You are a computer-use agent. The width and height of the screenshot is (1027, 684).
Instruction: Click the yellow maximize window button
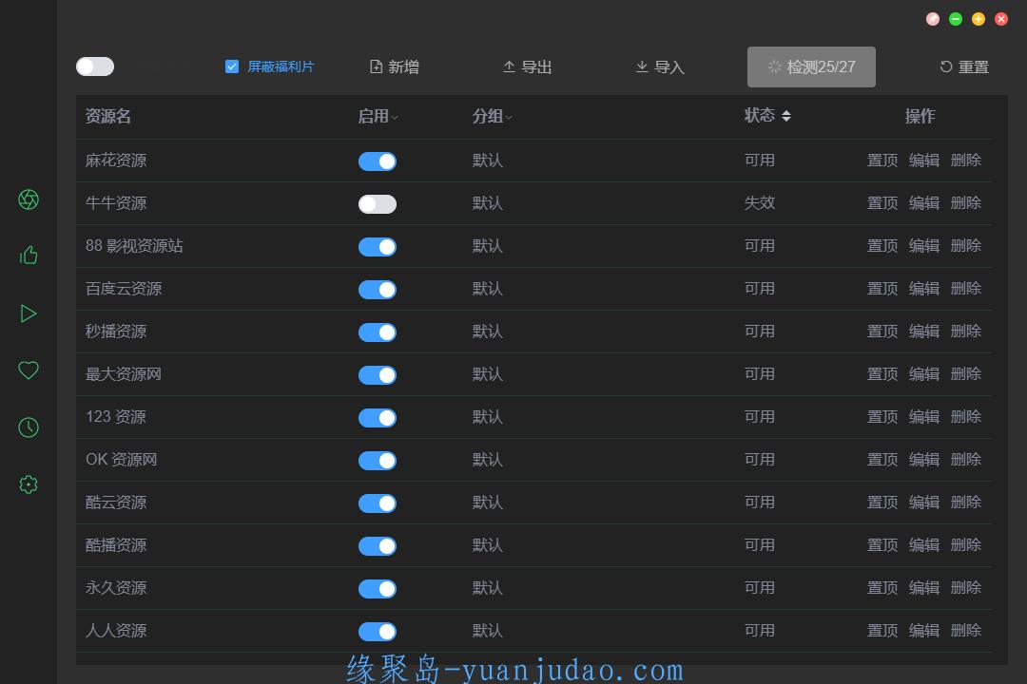point(979,19)
